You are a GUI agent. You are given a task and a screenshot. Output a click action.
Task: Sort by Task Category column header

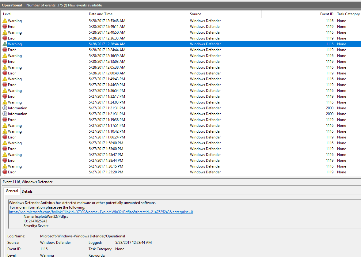(x=348, y=14)
